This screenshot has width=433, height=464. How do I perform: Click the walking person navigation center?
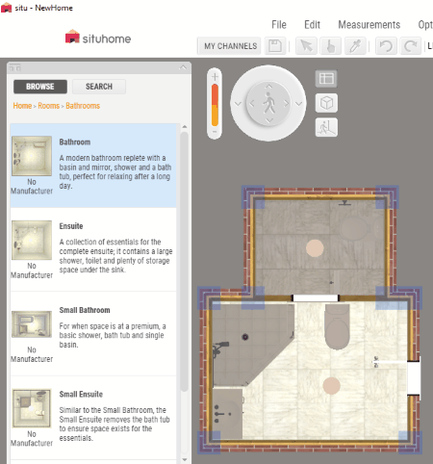point(268,103)
